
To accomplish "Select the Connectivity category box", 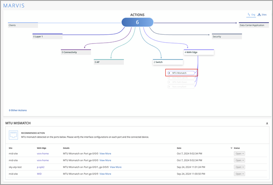I will (x=76, y=52).
